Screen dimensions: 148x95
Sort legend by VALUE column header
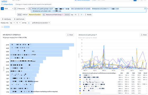pyautogui.click(x=145, y=73)
